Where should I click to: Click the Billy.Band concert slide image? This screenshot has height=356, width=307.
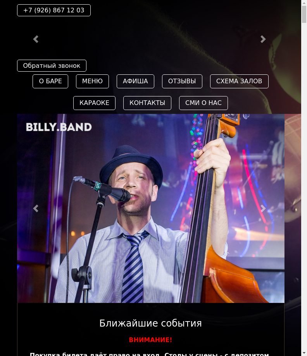151,208
